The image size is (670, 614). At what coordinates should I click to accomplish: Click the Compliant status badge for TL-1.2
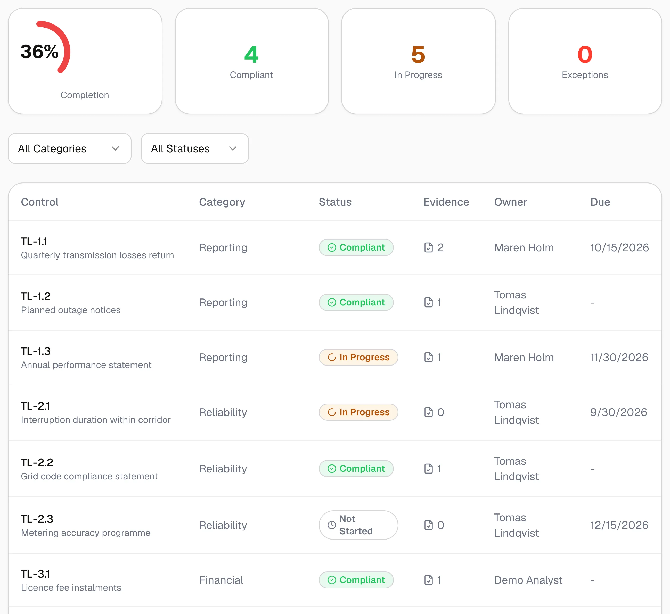(356, 302)
